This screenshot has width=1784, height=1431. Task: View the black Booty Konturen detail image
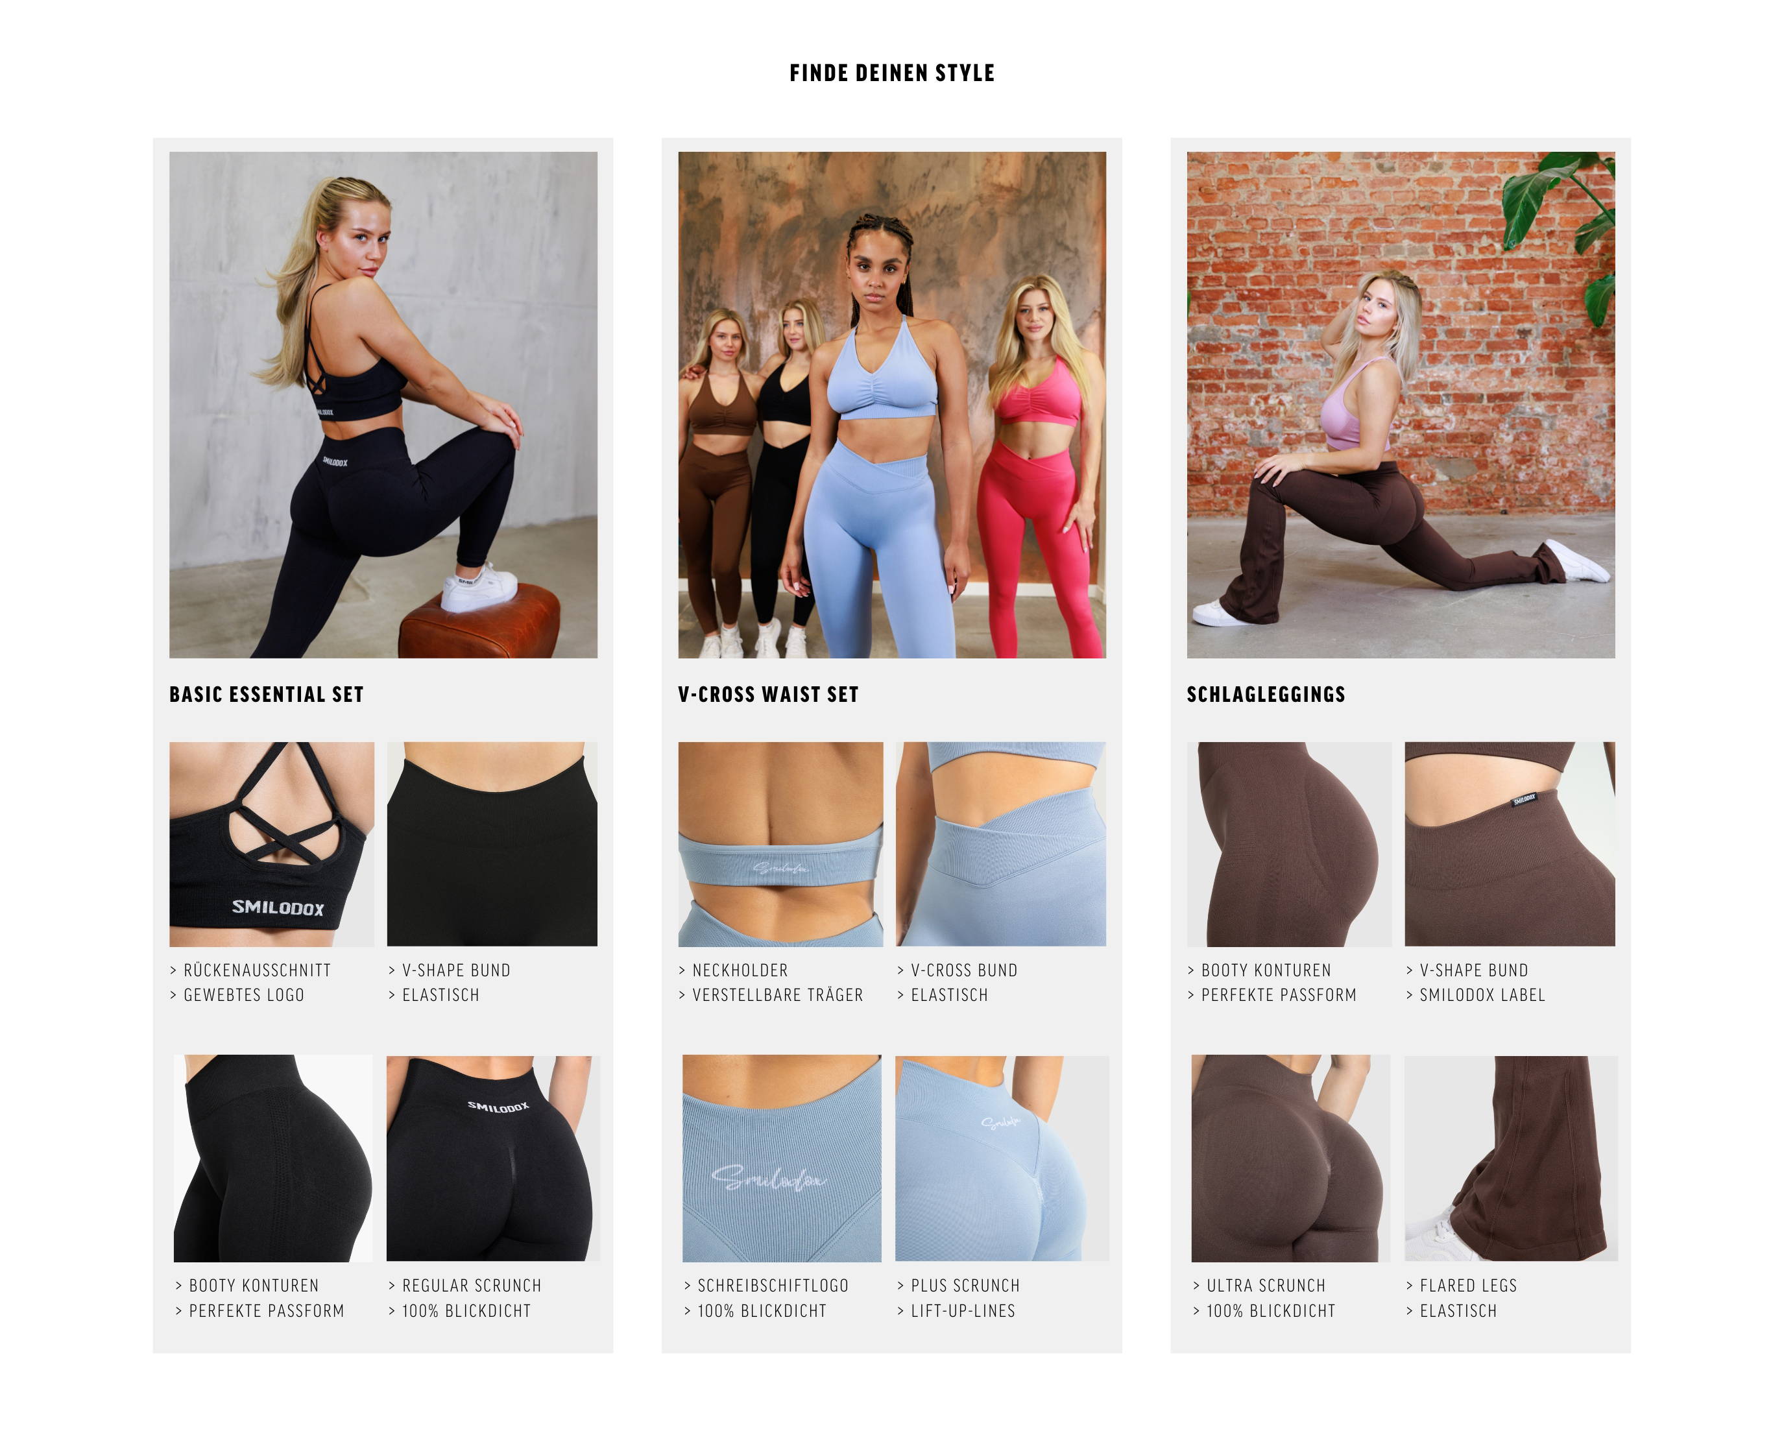(x=273, y=1158)
